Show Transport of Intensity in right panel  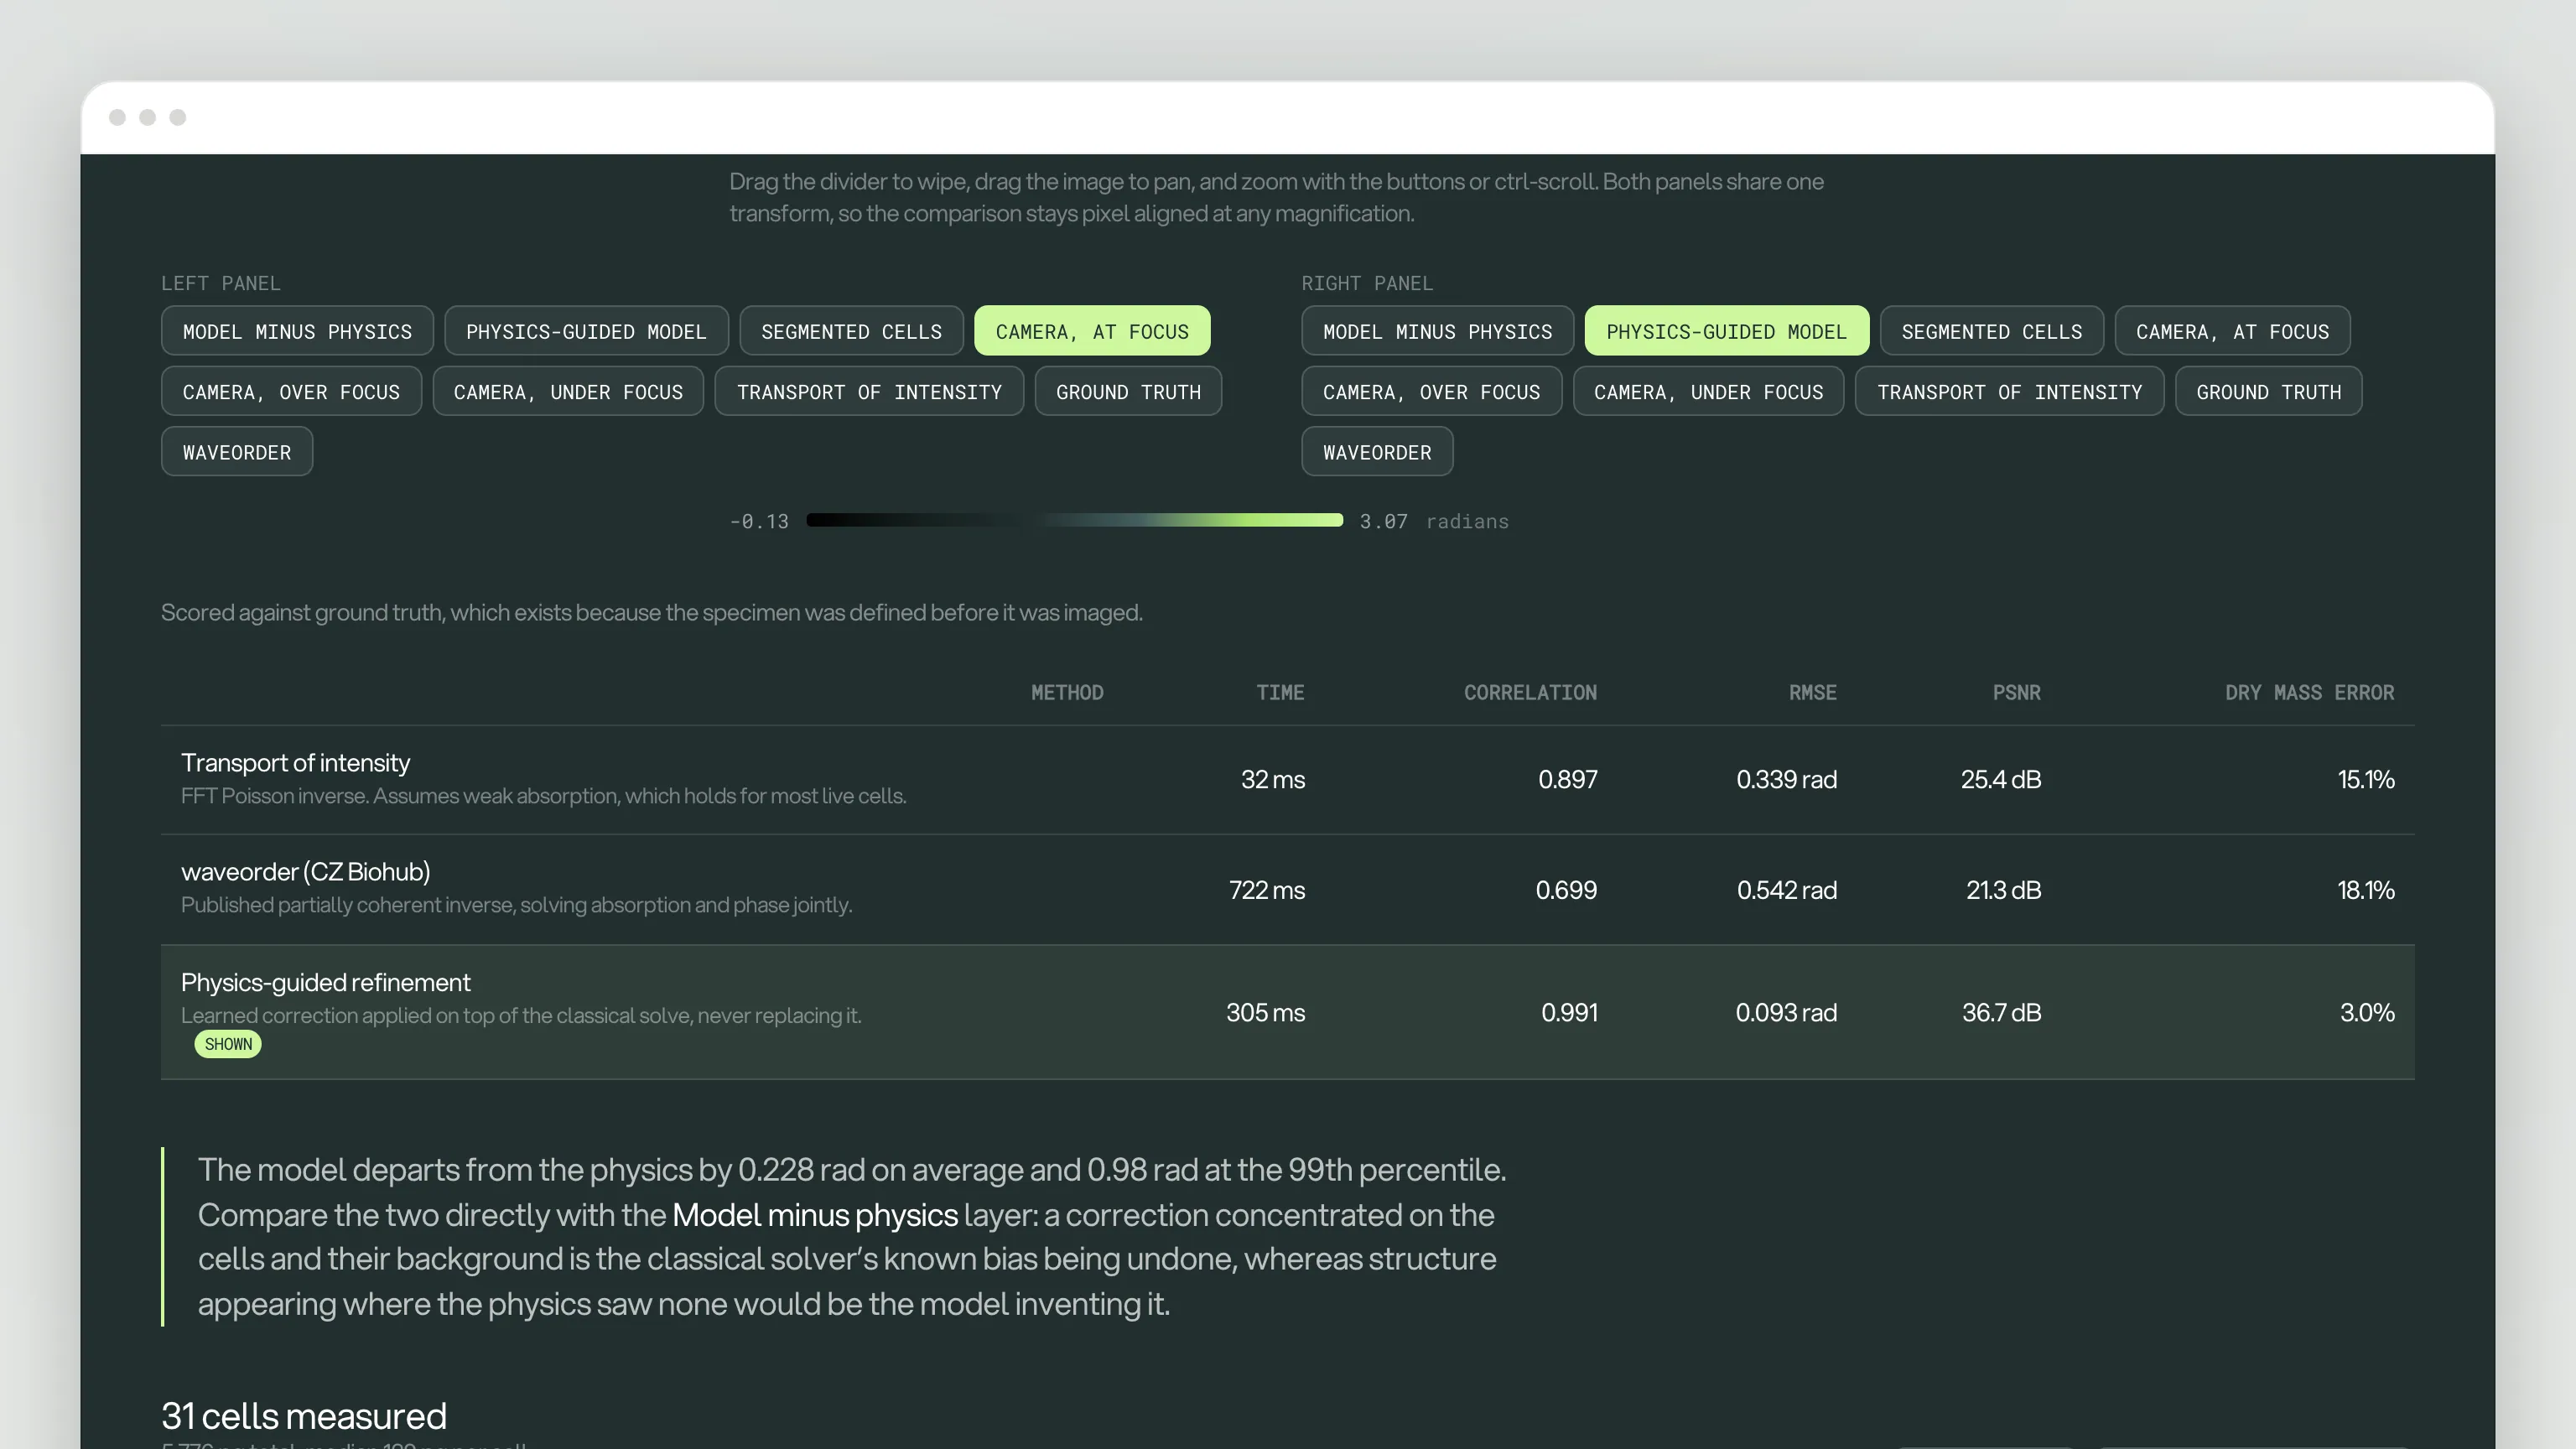coord(2009,392)
